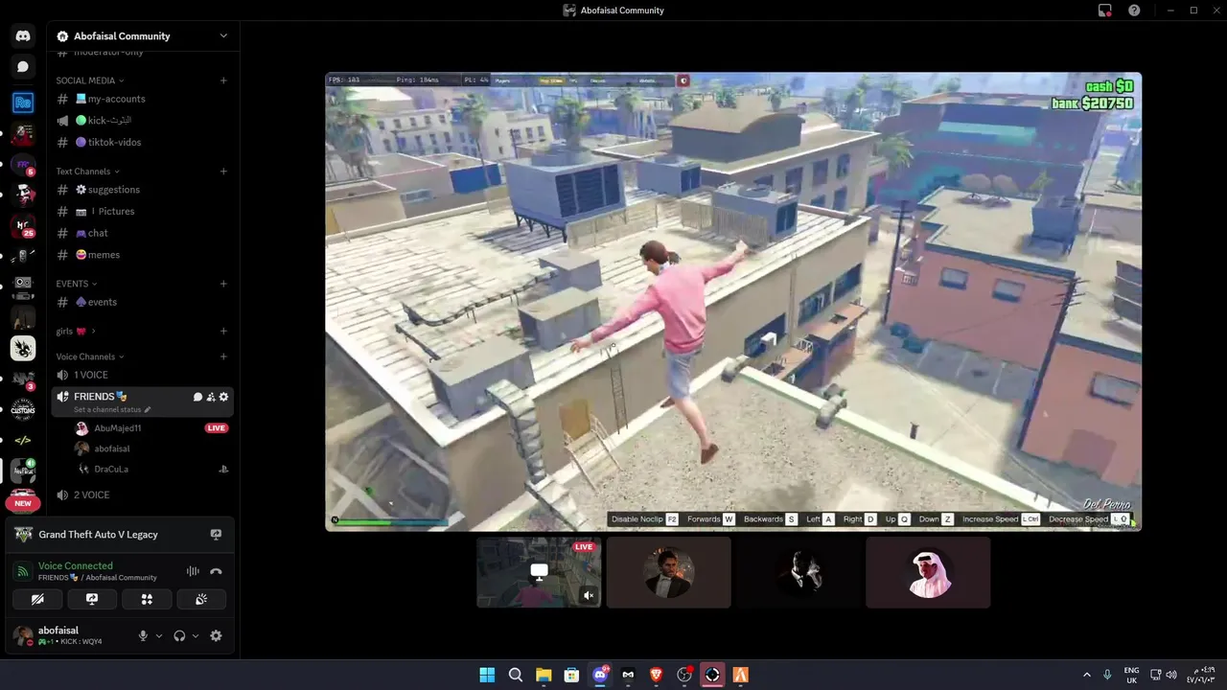Open user settings gear
The width and height of the screenshot is (1227, 690).
[x=216, y=635]
